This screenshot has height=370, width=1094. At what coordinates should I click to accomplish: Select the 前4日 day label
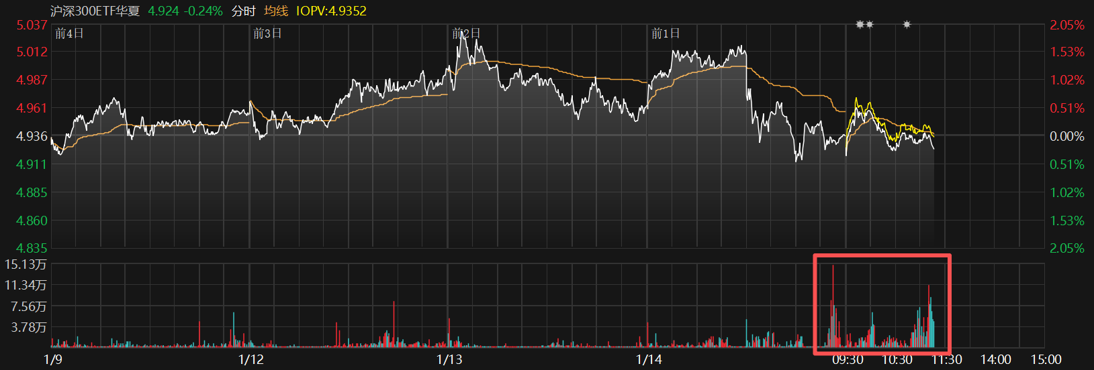pyautogui.click(x=69, y=34)
